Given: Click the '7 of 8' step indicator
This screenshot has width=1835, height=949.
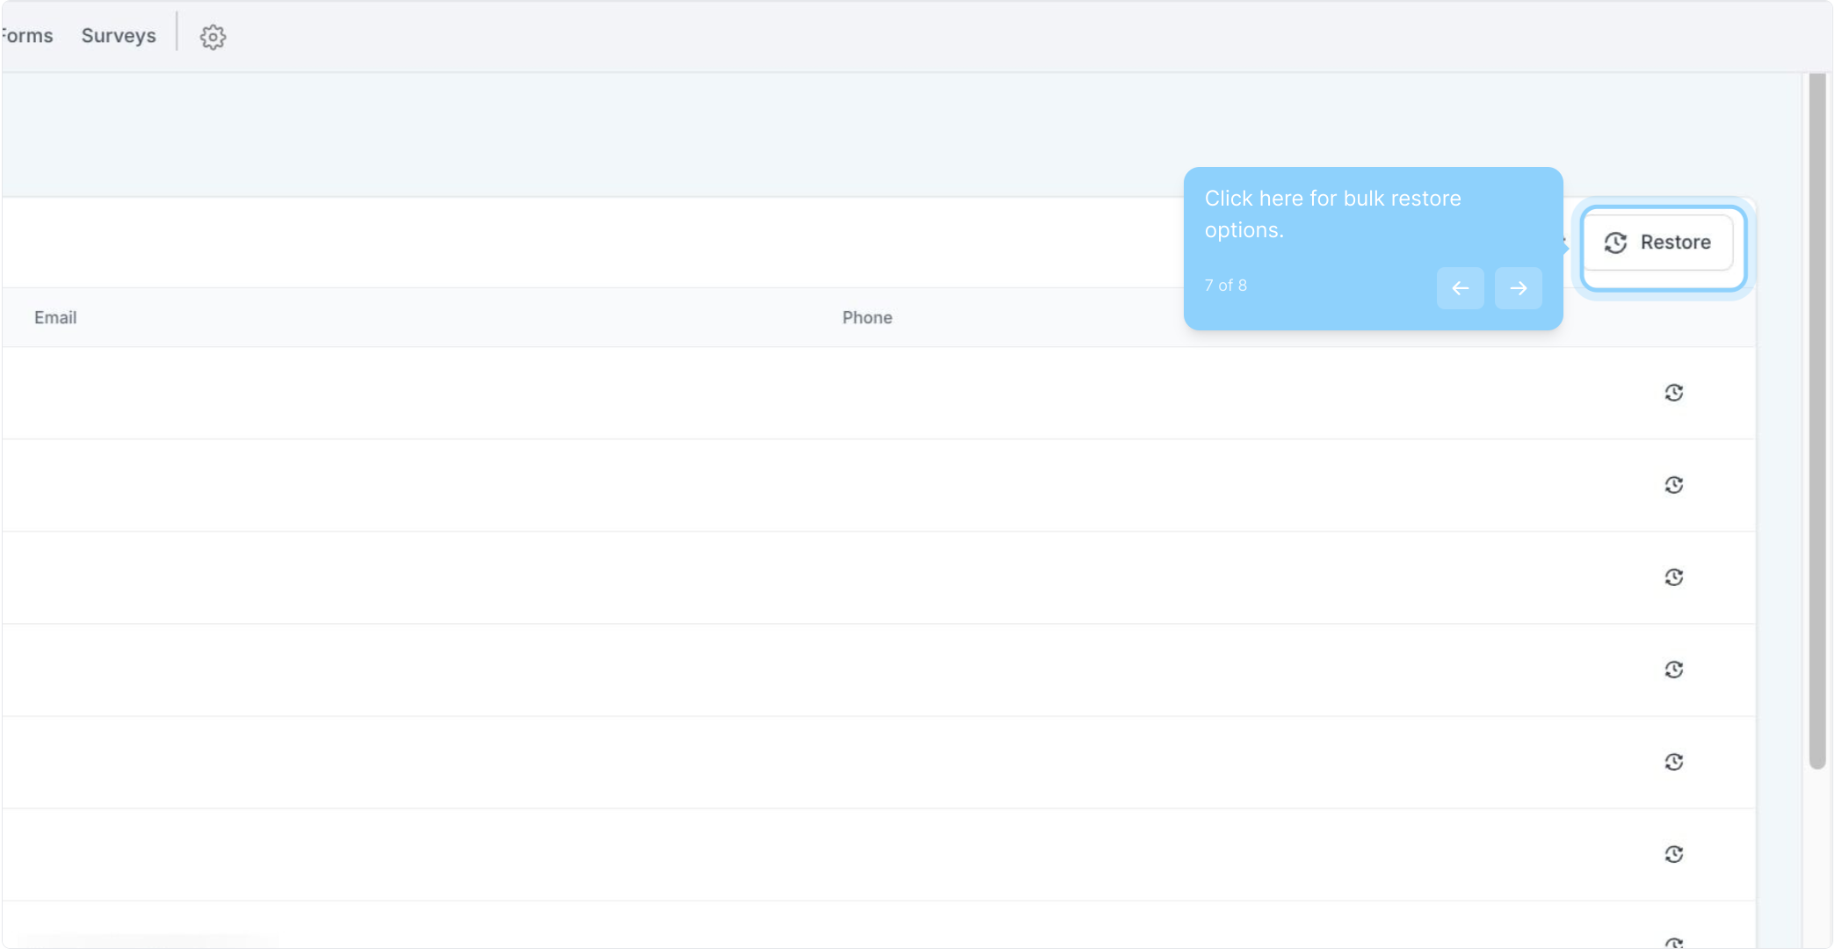Looking at the screenshot, I should (x=1225, y=286).
